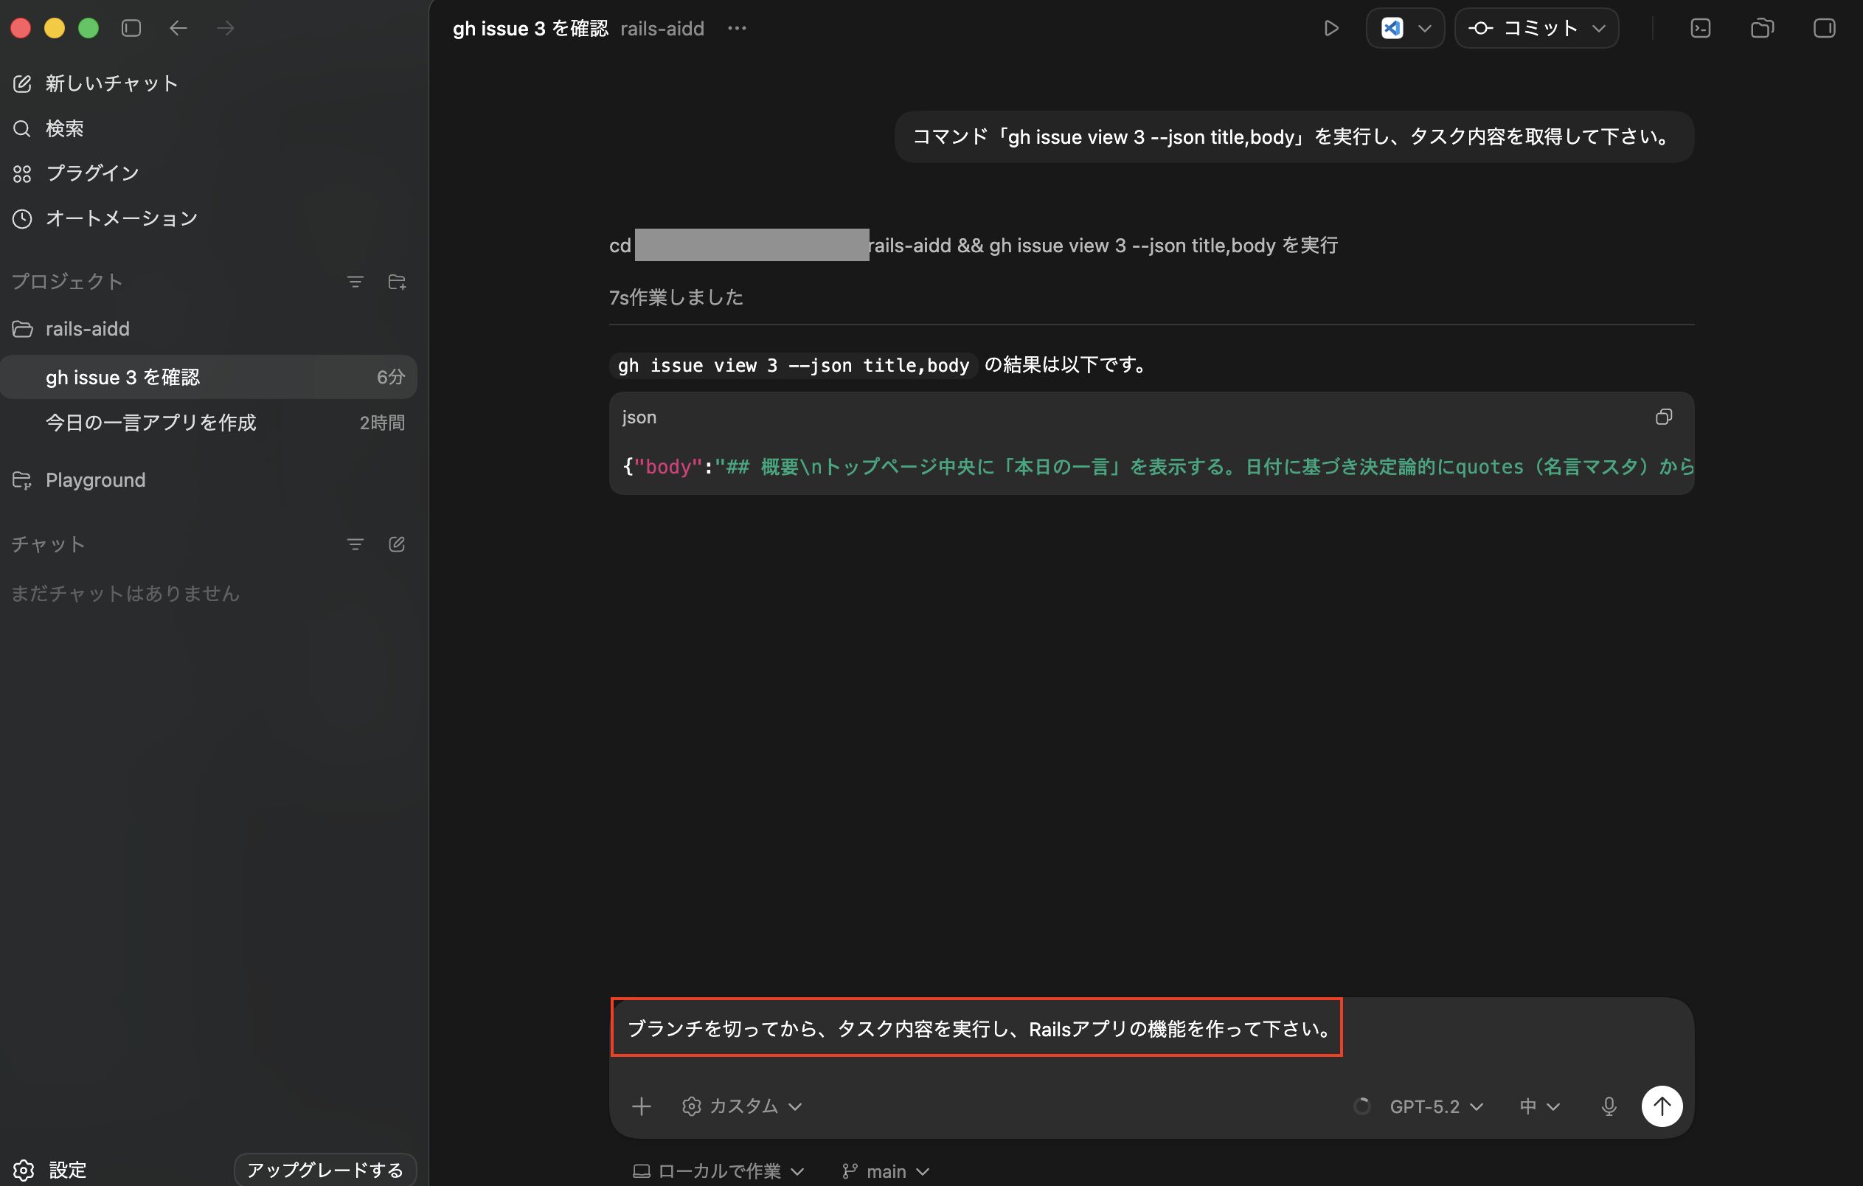Toggle the right side panel icon

(1824, 29)
